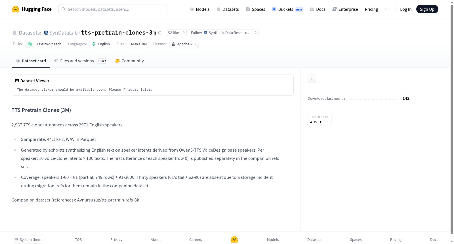Expand the more navigation menu
The width and height of the screenshot is (454, 244).
click(387, 9)
